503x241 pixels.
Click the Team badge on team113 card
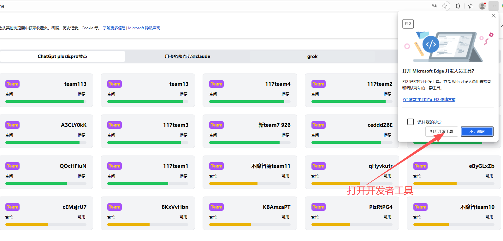[x=13, y=84]
